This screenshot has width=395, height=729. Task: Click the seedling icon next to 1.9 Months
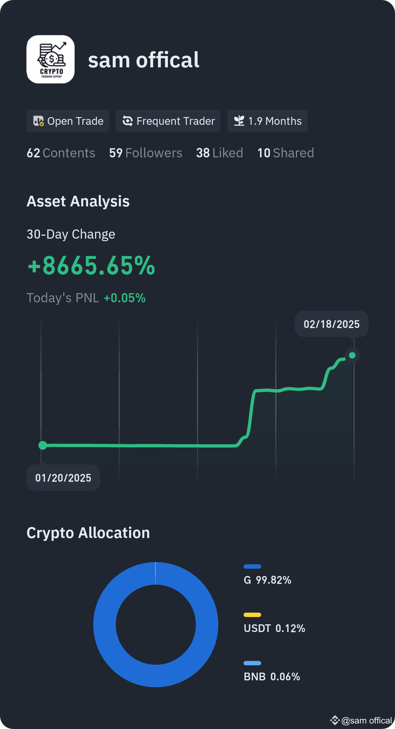(x=239, y=121)
